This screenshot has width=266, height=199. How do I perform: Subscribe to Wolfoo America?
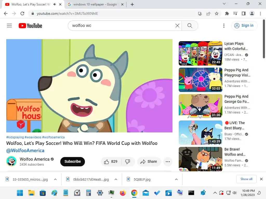pyautogui.click(x=72, y=162)
